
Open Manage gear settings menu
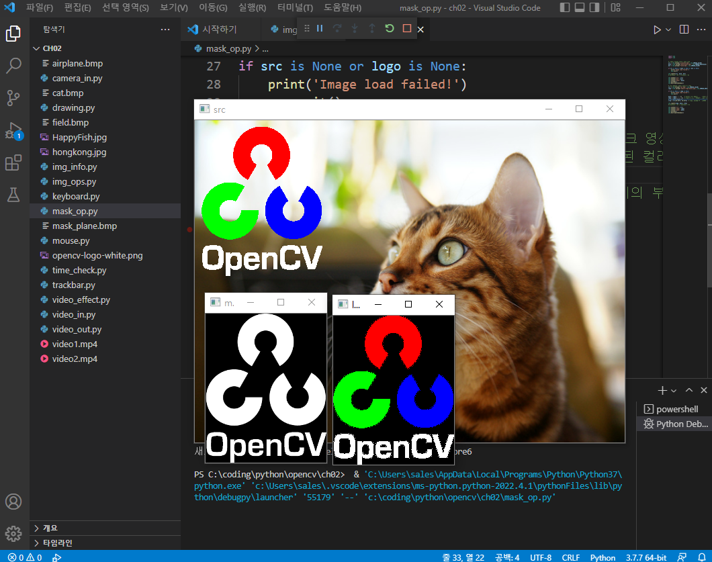13,533
